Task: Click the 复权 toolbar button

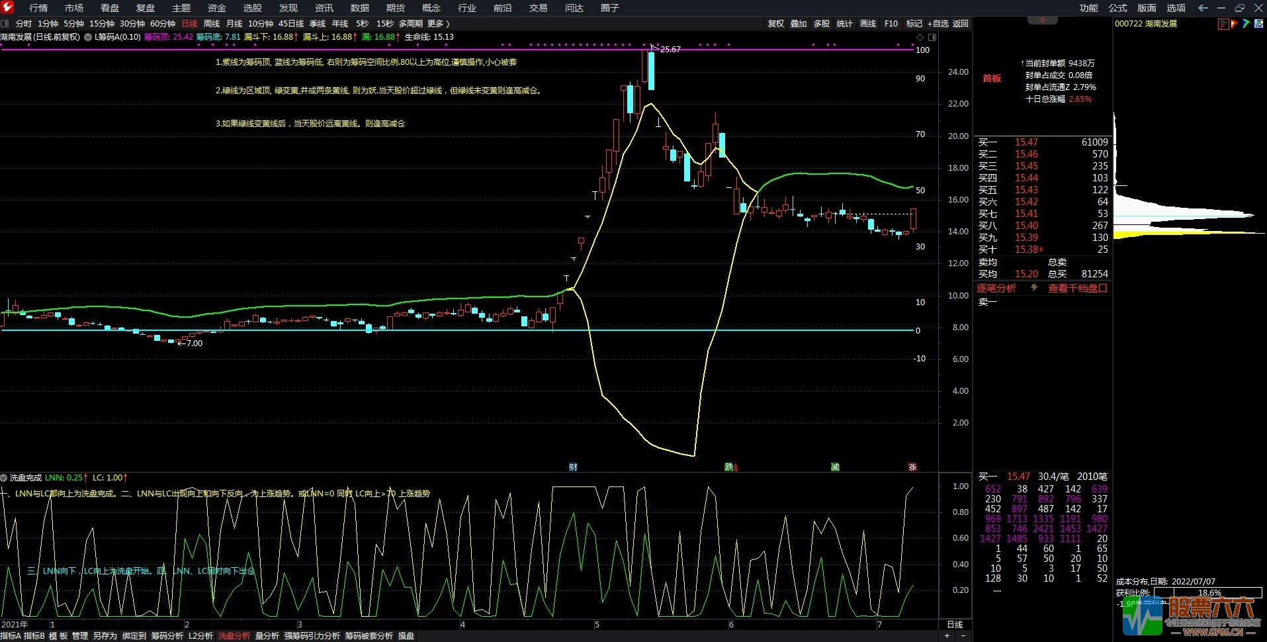Action: coord(776,23)
